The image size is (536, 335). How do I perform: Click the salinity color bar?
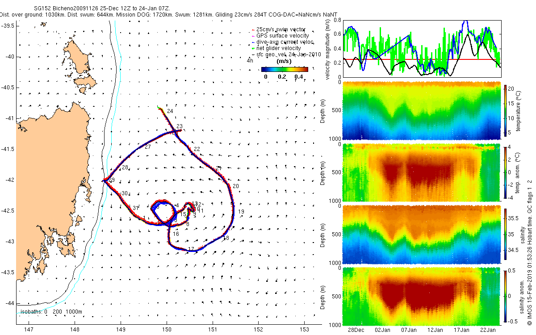point(506,234)
